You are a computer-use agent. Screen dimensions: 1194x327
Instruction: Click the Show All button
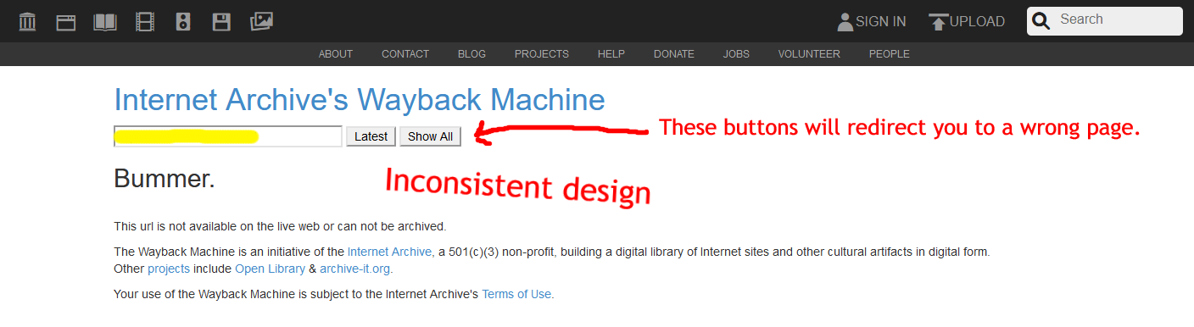431,136
